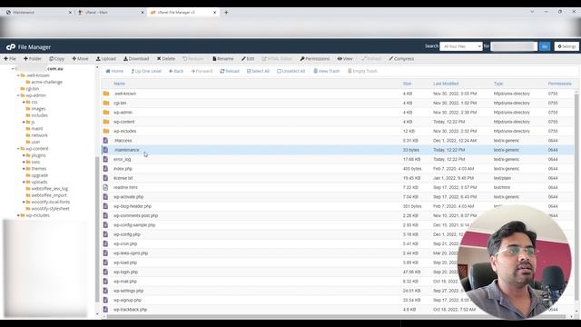Screen dimensions: 581x327
Task: Collapse the wp-admin tree node
Action: click(18, 95)
